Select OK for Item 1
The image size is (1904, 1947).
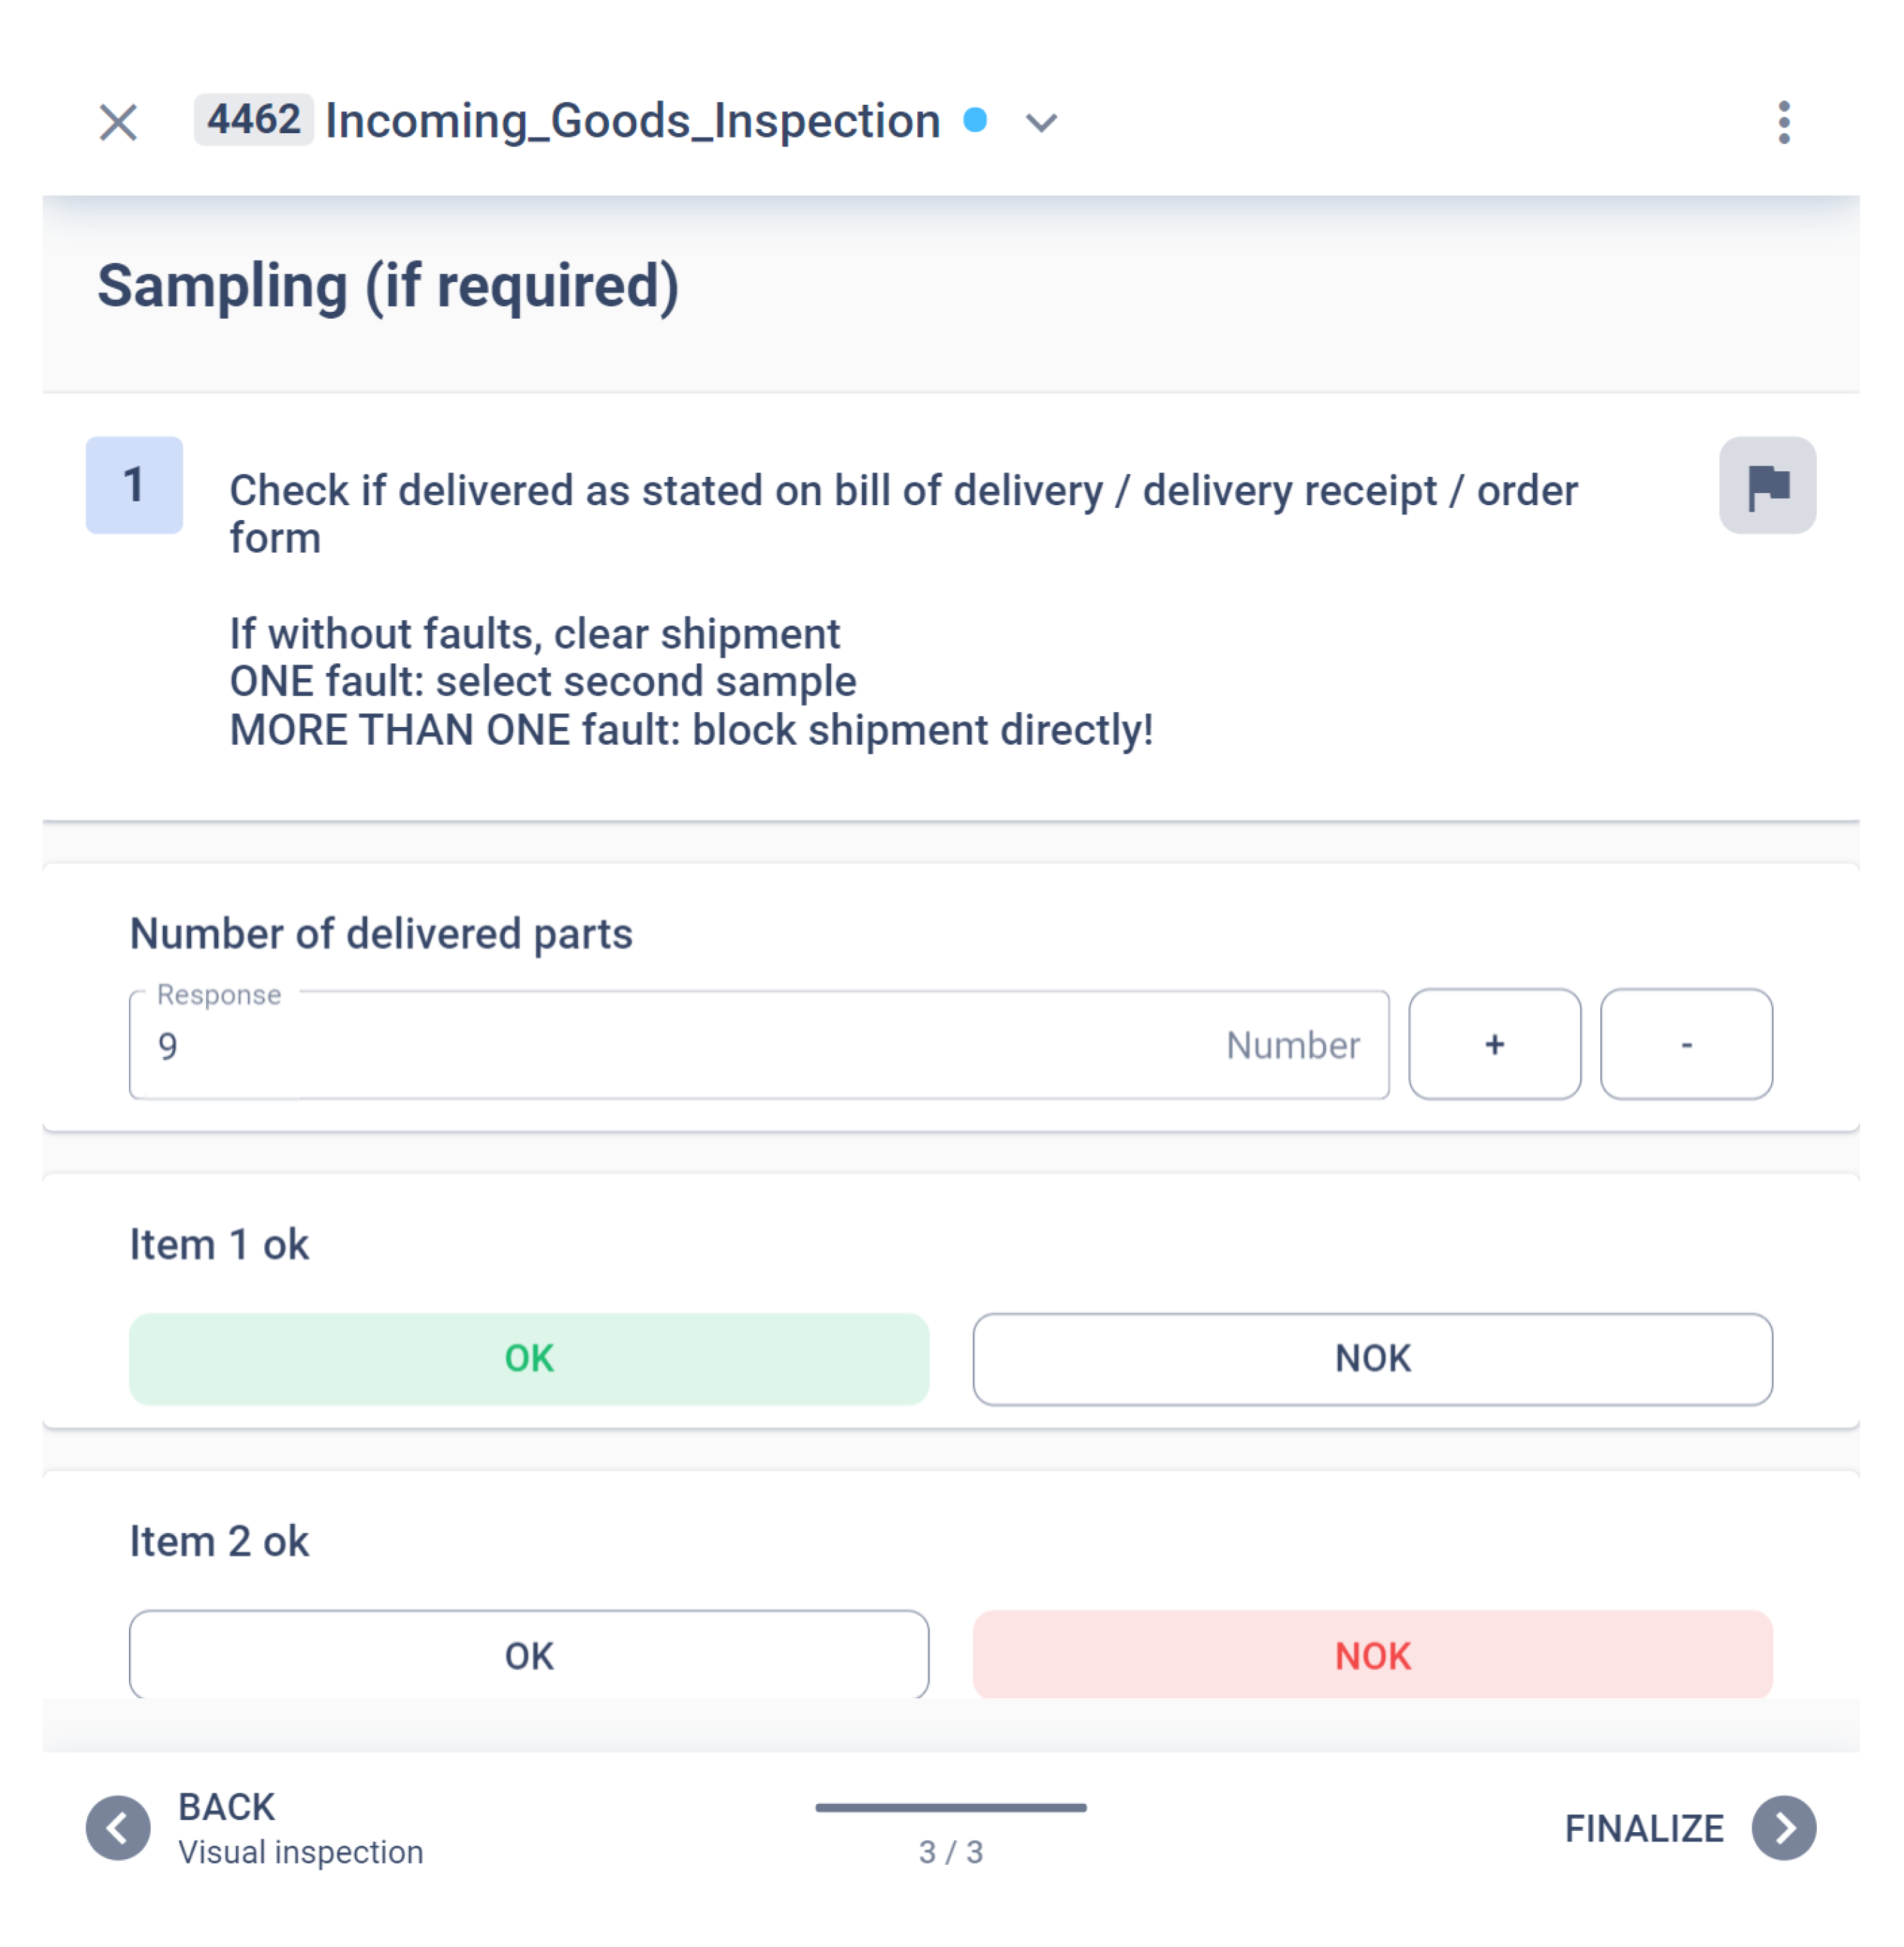(x=529, y=1359)
